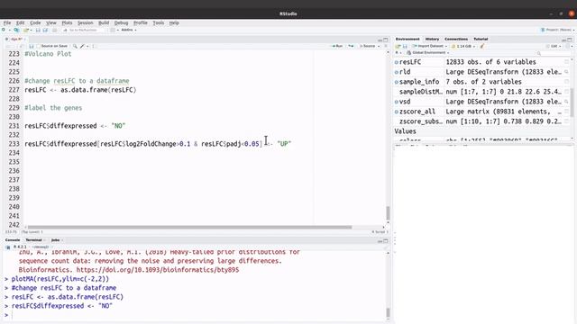Click the New Project icon in main toolbar
577x324 pixels.
coord(16,30)
